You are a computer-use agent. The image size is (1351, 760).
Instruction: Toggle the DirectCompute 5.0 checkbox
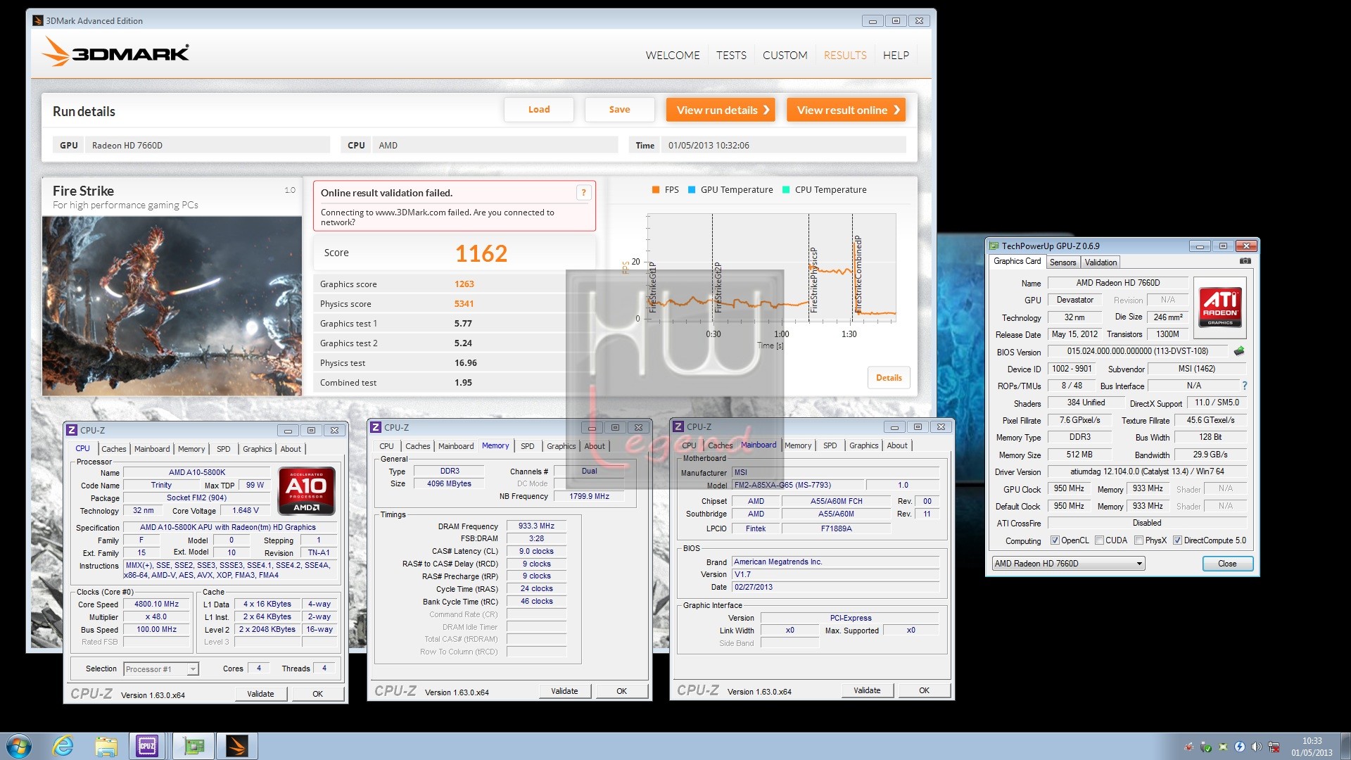pos(1177,540)
